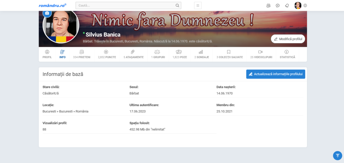
Task: Open the notifications bell icon
Action: 287,5
